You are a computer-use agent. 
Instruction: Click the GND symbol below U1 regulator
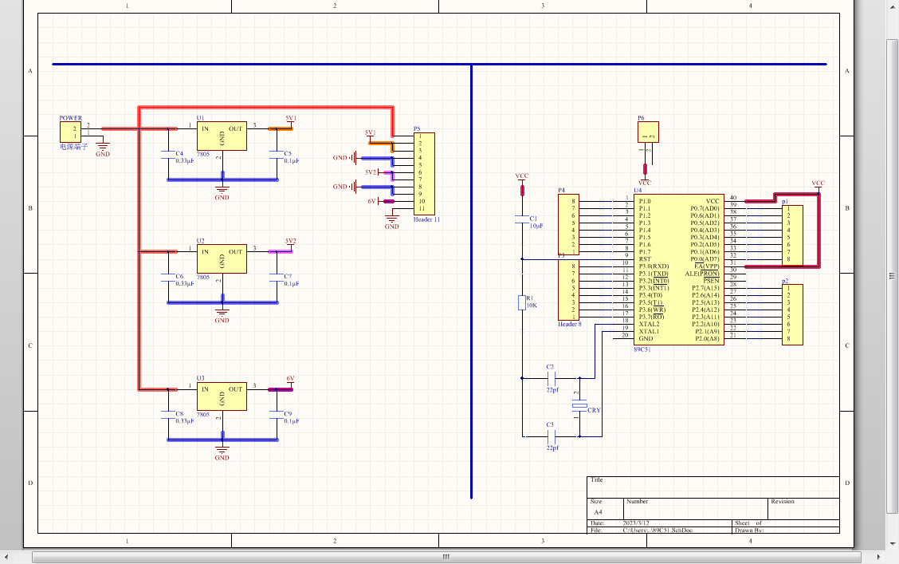tap(222, 192)
